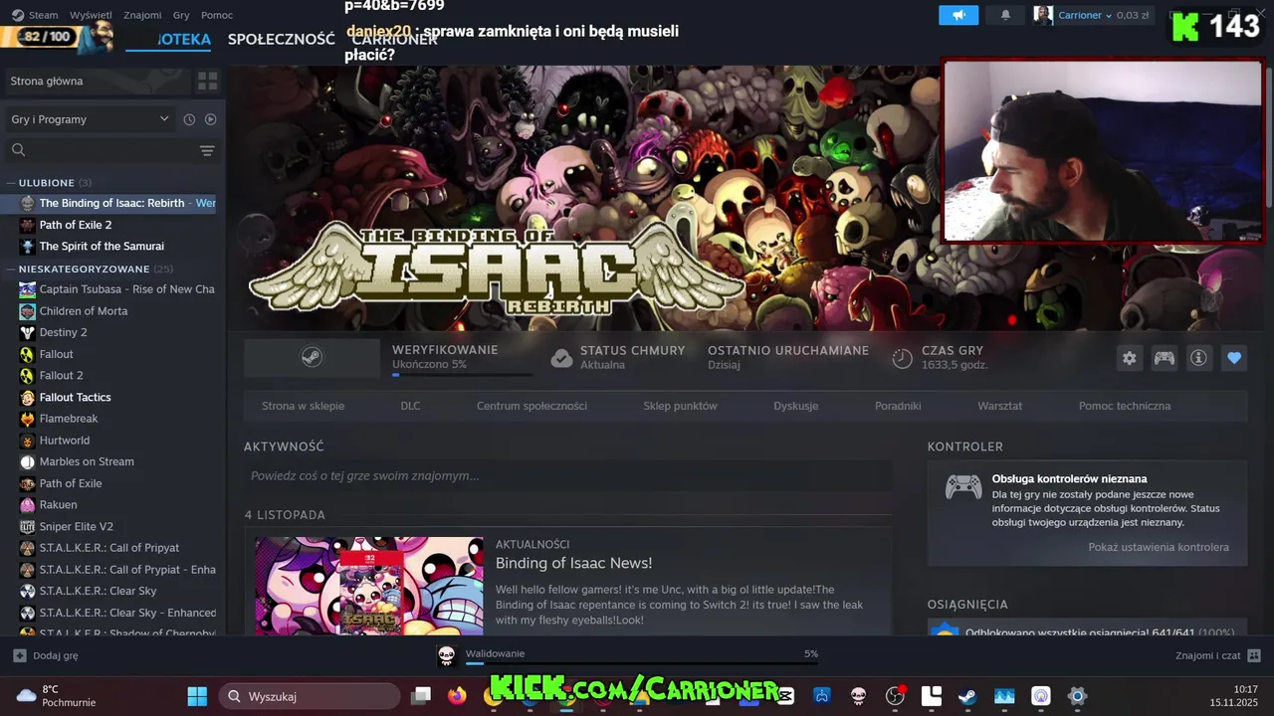Viewport: 1274px width, 716px height.
Task: Show game info icon button
Action: 1198,358
